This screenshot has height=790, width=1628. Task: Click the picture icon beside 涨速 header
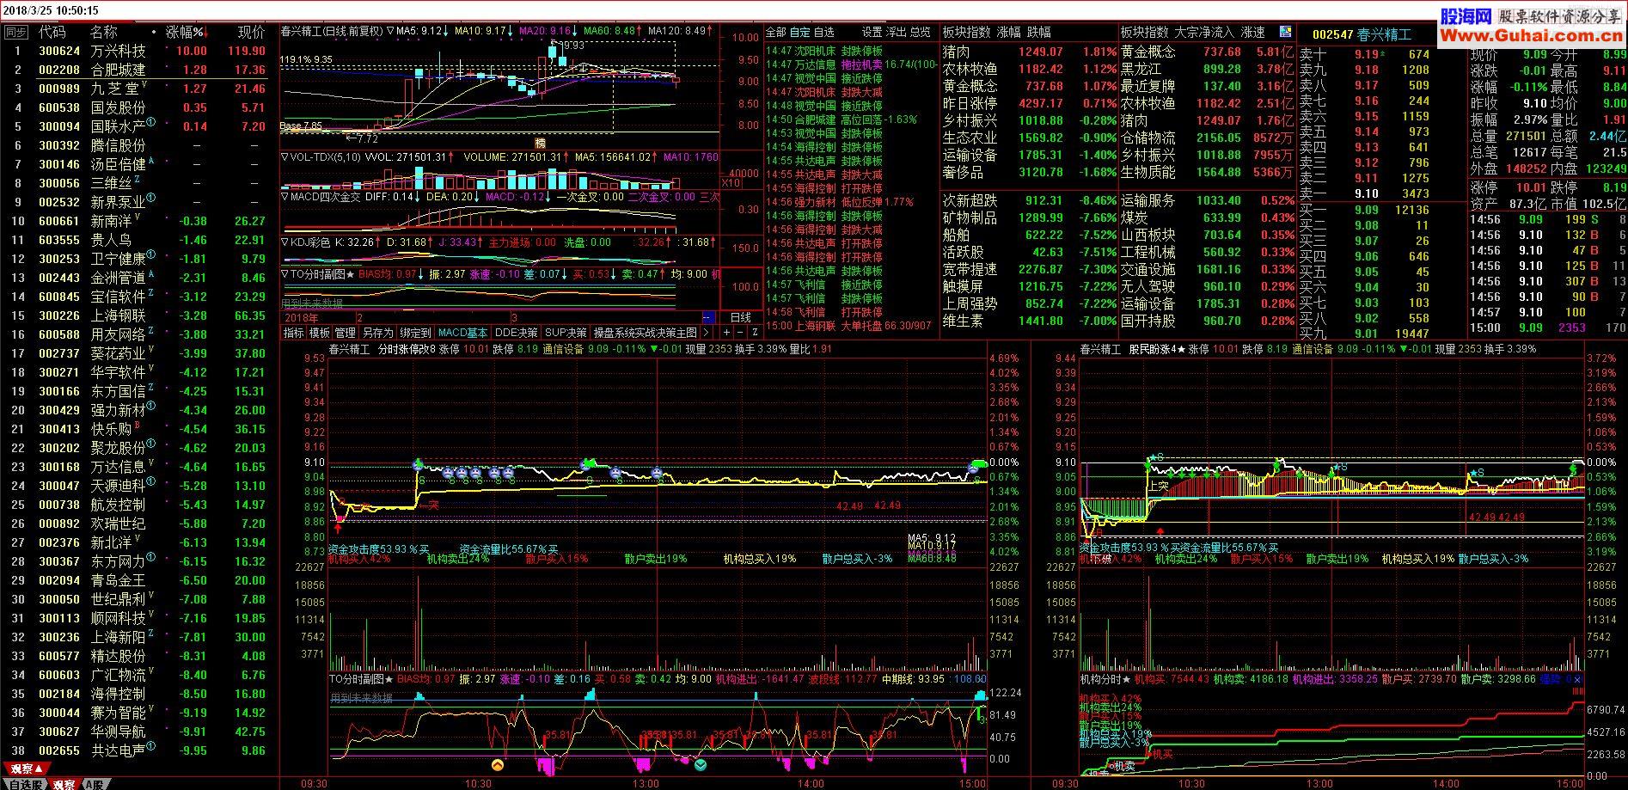click(x=1286, y=32)
